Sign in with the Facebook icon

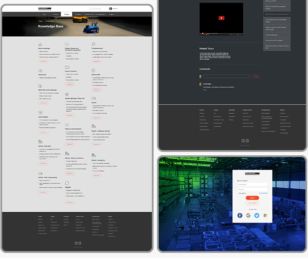tap(240, 216)
